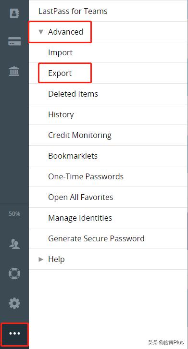Viewport: 188px width, 349px height.
Task: Open the Sharing Center people icon
Action: point(14,244)
